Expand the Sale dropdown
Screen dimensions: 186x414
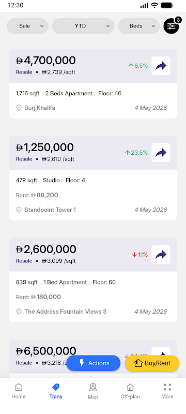coord(27,26)
